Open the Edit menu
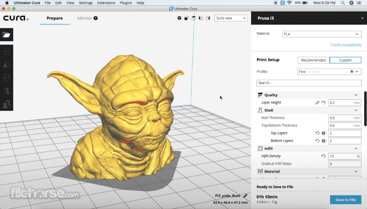The image size is (367, 209). [58, 3]
